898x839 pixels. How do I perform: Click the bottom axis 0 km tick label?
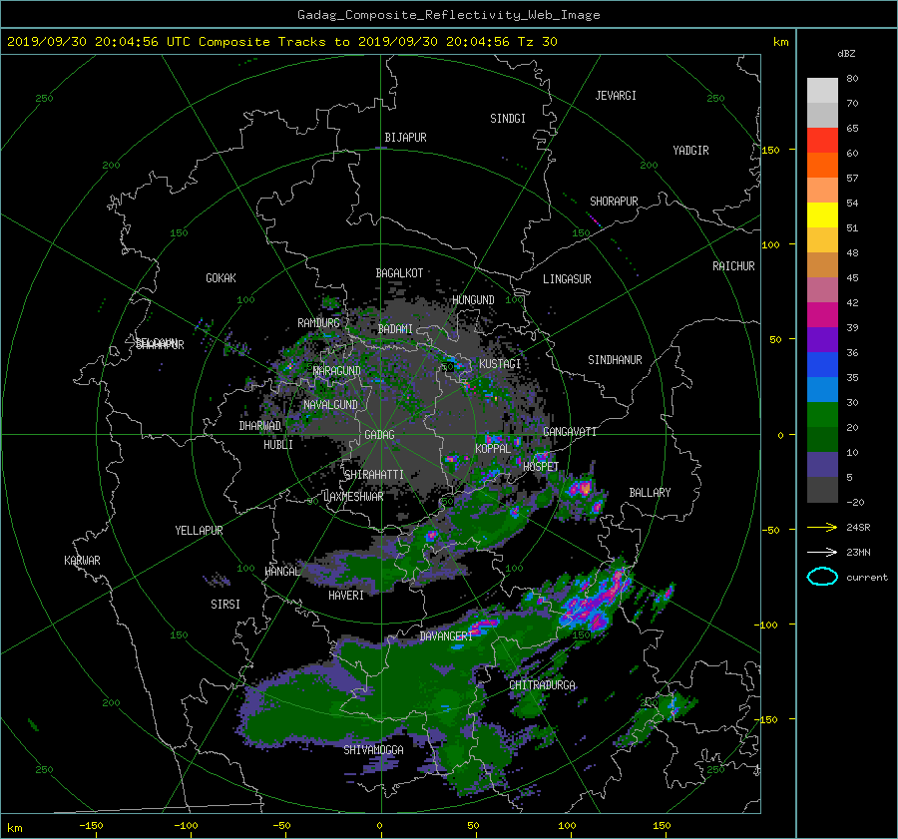pyautogui.click(x=380, y=826)
